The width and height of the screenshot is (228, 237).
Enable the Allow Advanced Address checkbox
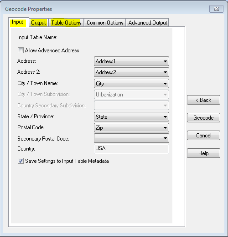pyautogui.click(x=21, y=50)
